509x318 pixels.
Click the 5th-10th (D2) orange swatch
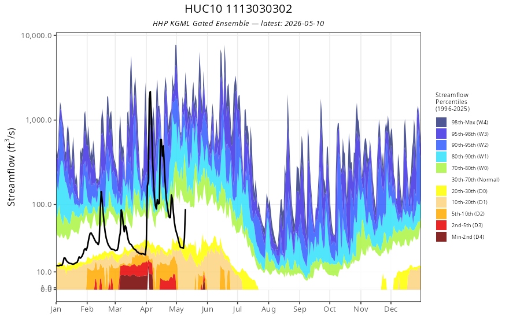[x=441, y=214]
